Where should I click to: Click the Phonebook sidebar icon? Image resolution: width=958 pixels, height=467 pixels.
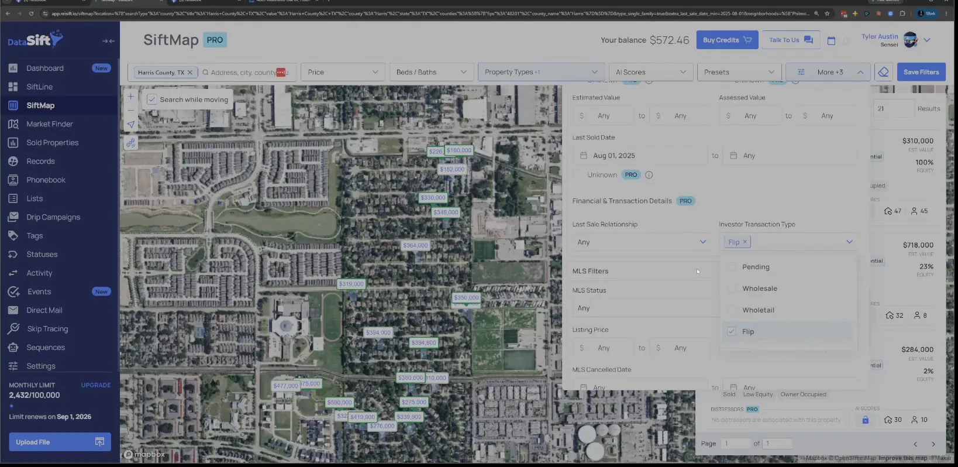[x=13, y=180]
